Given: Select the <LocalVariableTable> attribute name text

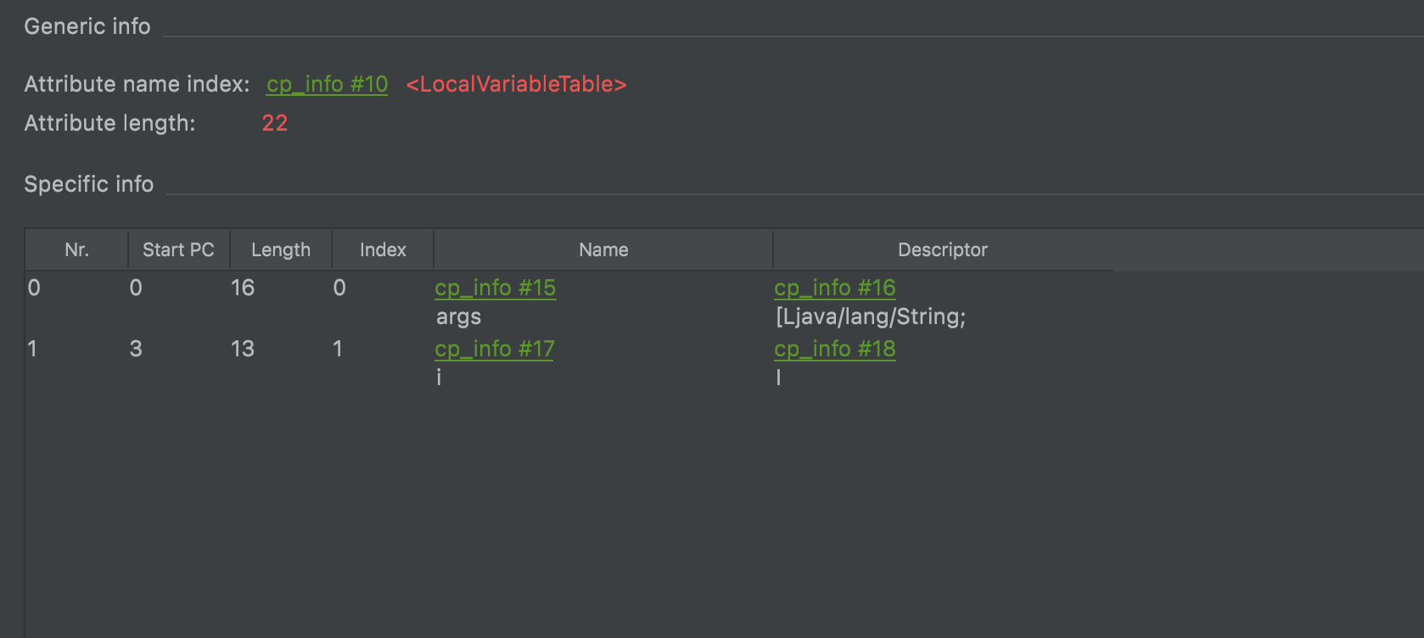Looking at the screenshot, I should (x=516, y=84).
